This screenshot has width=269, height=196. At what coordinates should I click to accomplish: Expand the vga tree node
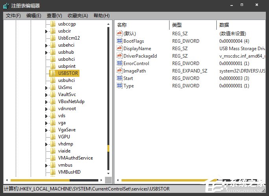pyautogui.click(x=46, y=123)
